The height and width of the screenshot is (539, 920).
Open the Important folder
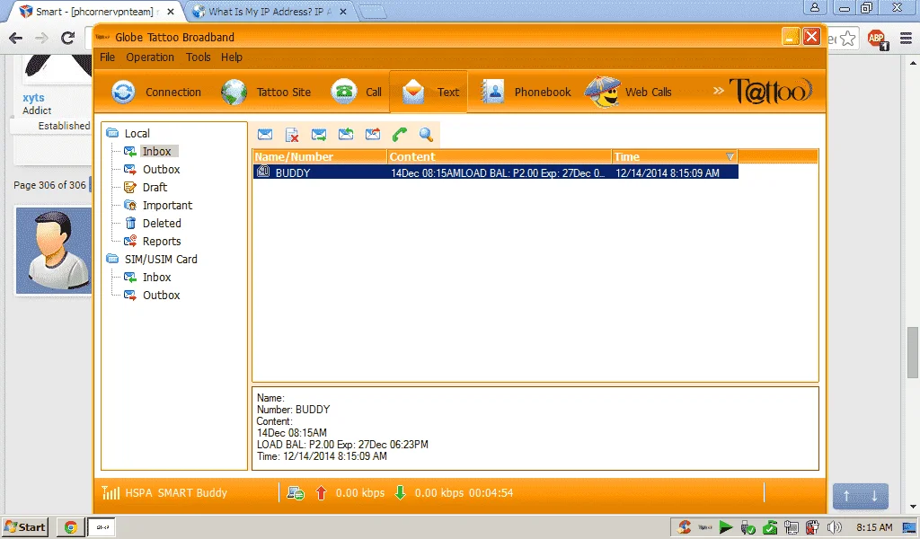(x=167, y=206)
